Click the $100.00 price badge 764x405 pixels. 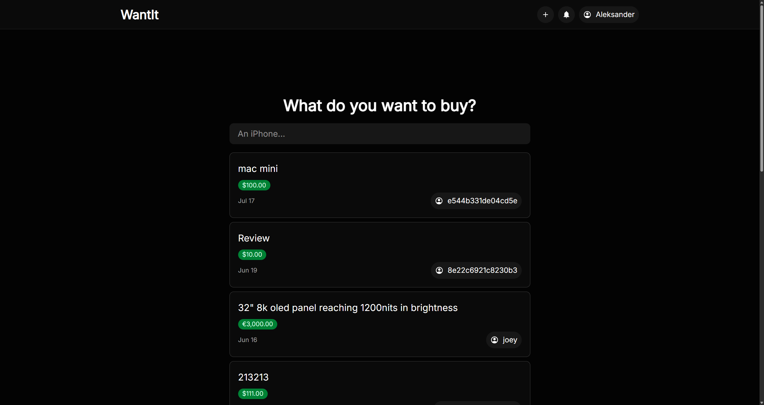(254, 185)
